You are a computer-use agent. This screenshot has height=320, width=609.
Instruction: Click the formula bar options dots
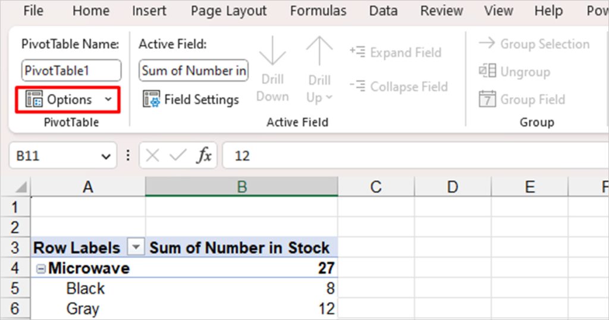point(128,156)
